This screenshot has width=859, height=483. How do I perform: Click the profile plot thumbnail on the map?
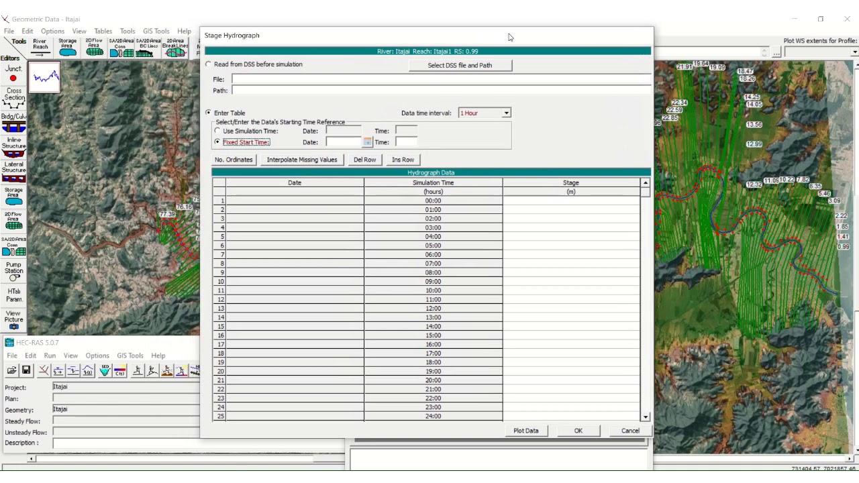(x=45, y=77)
